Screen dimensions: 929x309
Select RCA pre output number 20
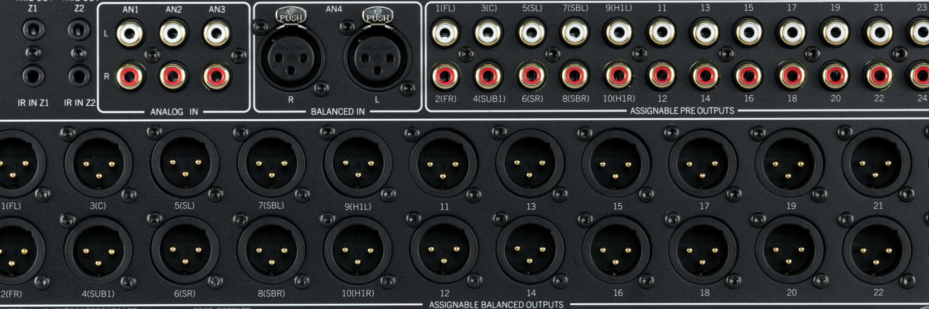(x=836, y=76)
